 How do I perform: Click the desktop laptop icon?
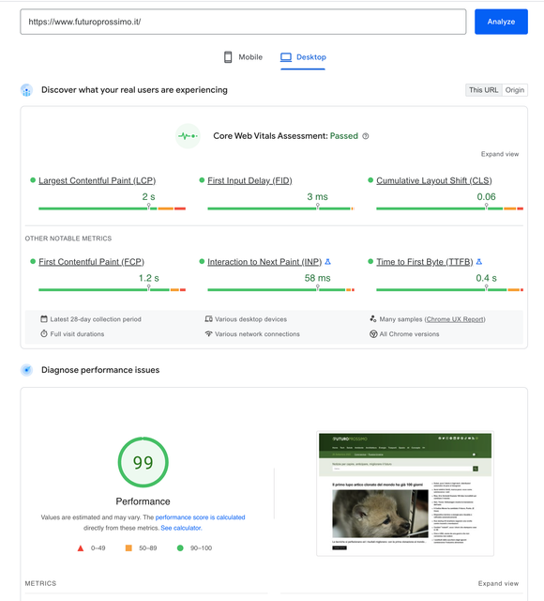pyautogui.click(x=285, y=57)
